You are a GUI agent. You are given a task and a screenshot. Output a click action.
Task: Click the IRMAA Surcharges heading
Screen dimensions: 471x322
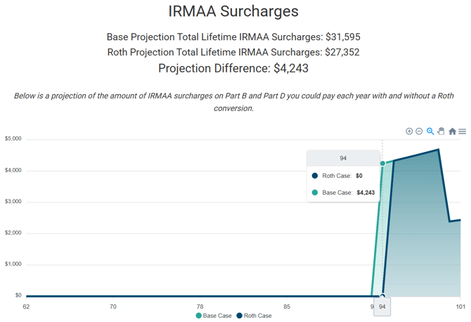click(x=233, y=11)
